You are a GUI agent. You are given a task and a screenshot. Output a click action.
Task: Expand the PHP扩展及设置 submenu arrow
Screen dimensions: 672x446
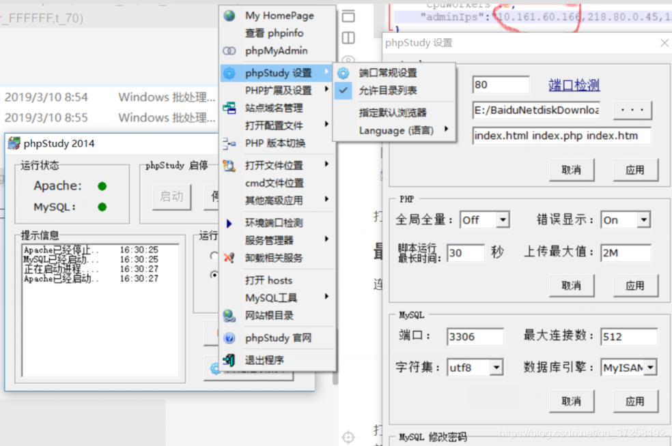(326, 89)
